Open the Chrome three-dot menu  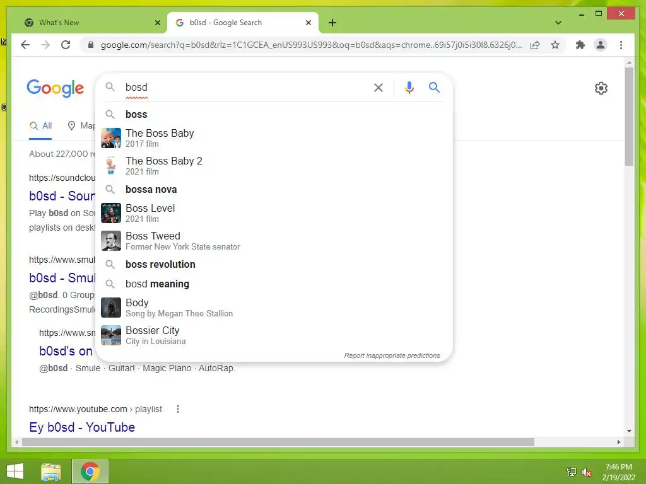[621, 45]
